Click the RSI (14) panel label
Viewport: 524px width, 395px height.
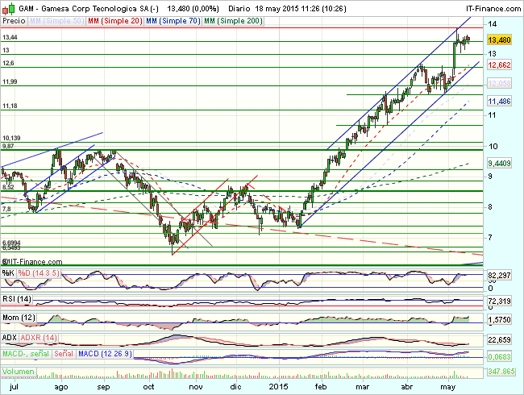click(17, 299)
